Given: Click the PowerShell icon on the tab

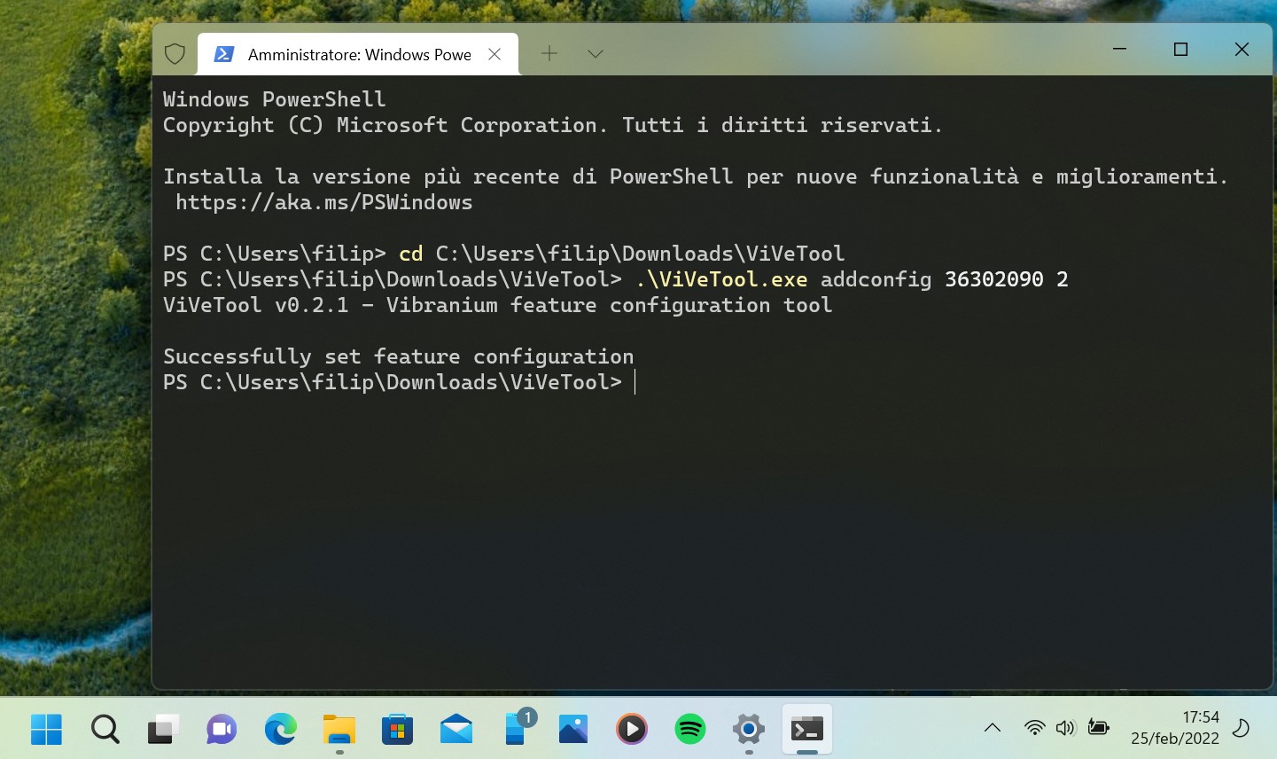Looking at the screenshot, I should pyautogui.click(x=224, y=54).
